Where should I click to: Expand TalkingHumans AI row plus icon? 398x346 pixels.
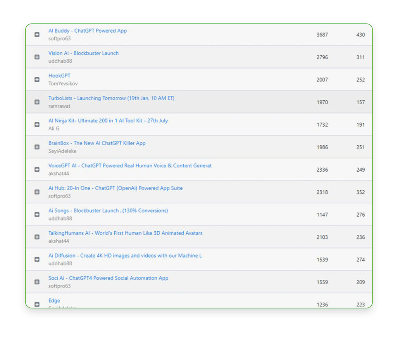[x=37, y=237]
